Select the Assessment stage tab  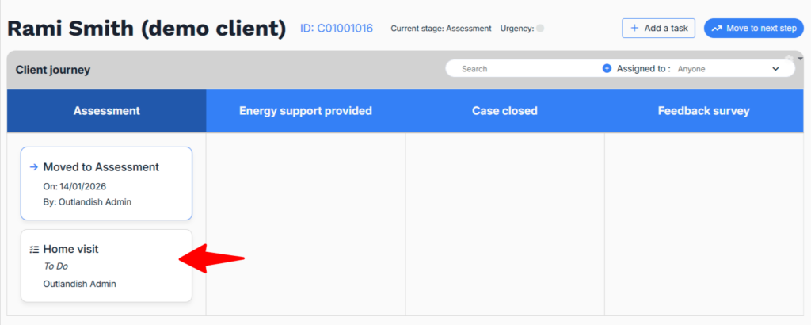107,111
